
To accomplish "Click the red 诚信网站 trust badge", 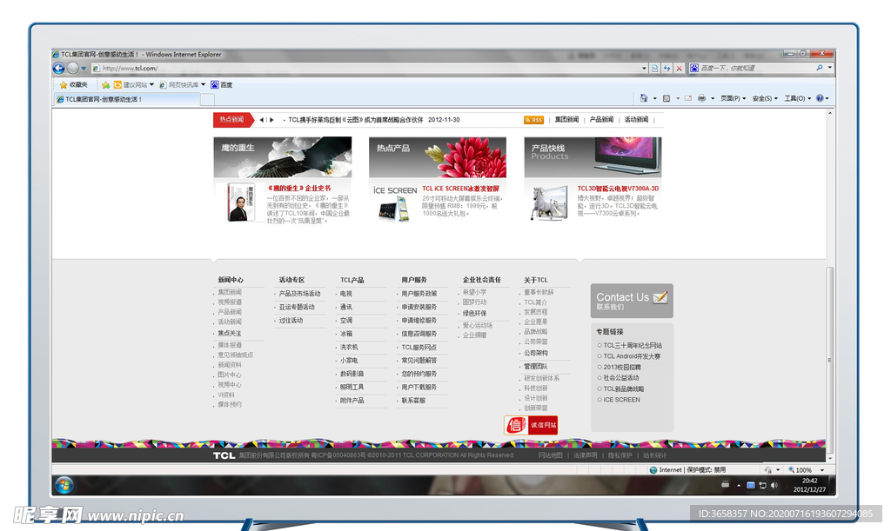I will point(531,425).
